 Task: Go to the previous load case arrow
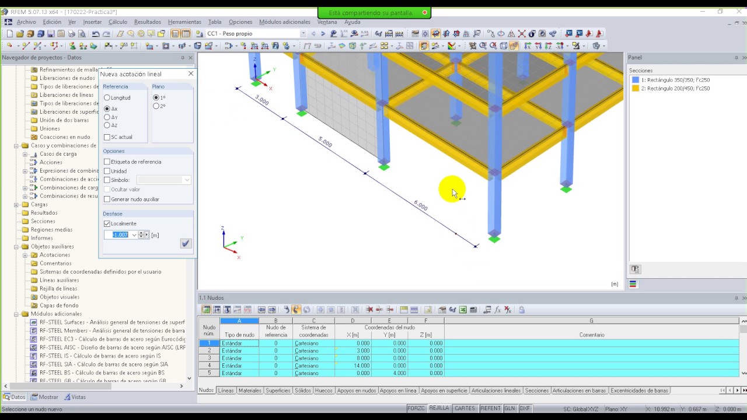pyautogui.click(x=313, y=34)
